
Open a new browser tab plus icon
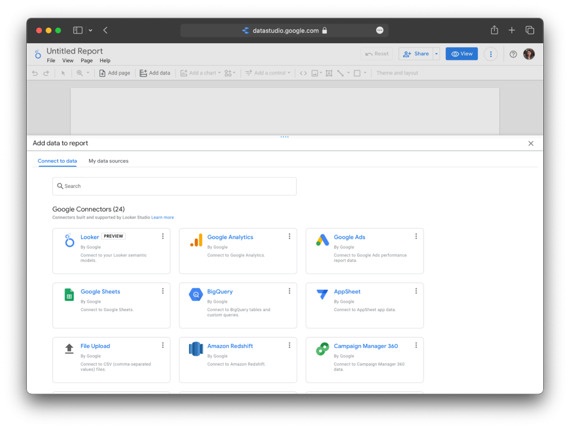click(x=512, y=31)
